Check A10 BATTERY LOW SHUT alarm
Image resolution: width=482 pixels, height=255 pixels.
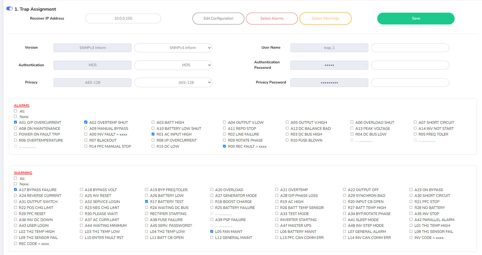153,128
